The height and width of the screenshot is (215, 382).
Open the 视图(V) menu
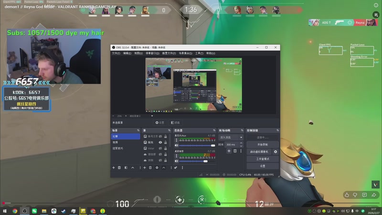tap(138, 53)
